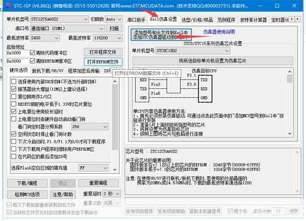Switch to the 波特率计算器 tab
The image size is (306, 221).
[253, 20]
